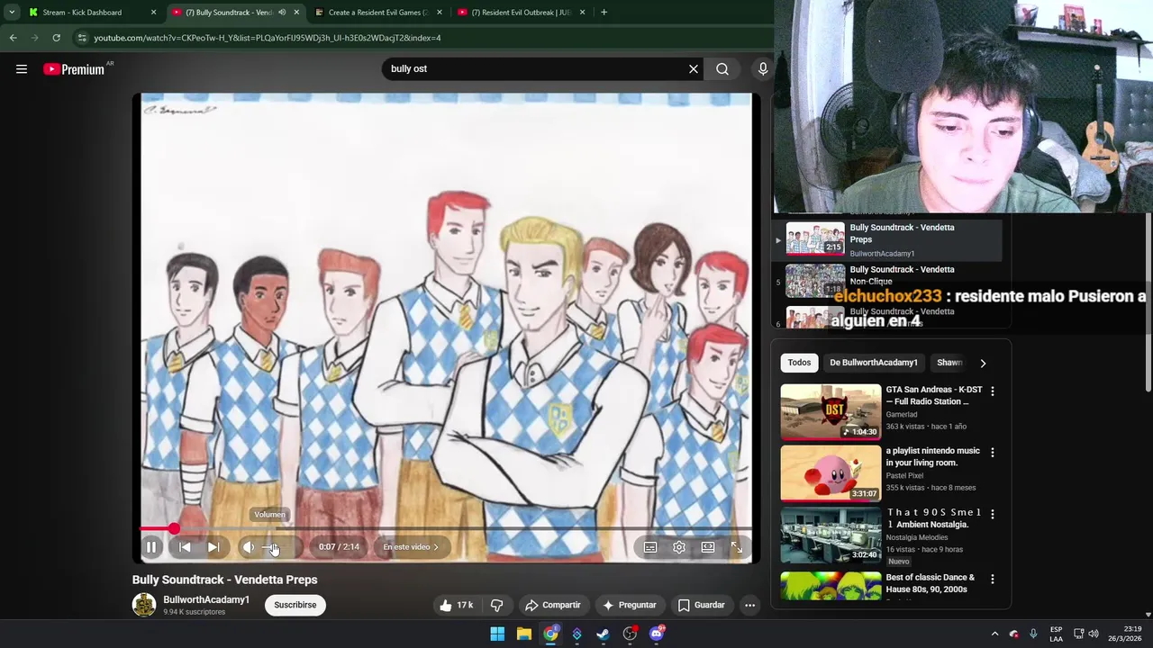Open options for GTA San Andreas video

pos(993,391)
